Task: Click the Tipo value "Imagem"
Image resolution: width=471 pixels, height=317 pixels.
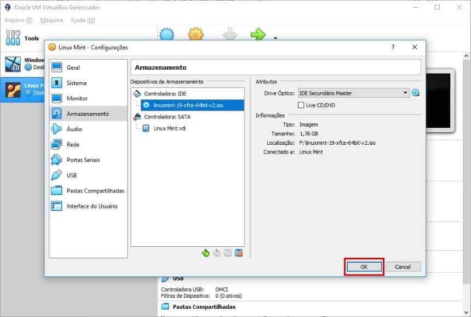Action: tap(308, 124)
